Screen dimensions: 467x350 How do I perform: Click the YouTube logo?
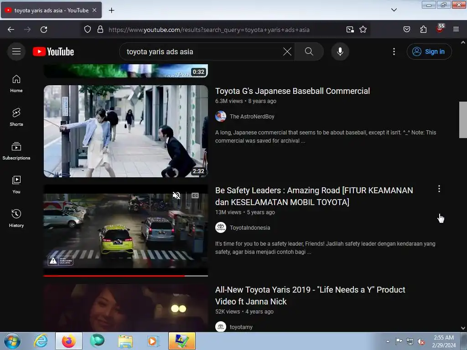pyautogui.click(x=53, y=51)
